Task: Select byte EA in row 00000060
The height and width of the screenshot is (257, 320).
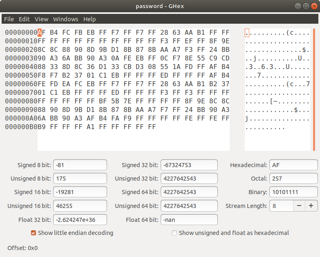Action: coord(66,84)
